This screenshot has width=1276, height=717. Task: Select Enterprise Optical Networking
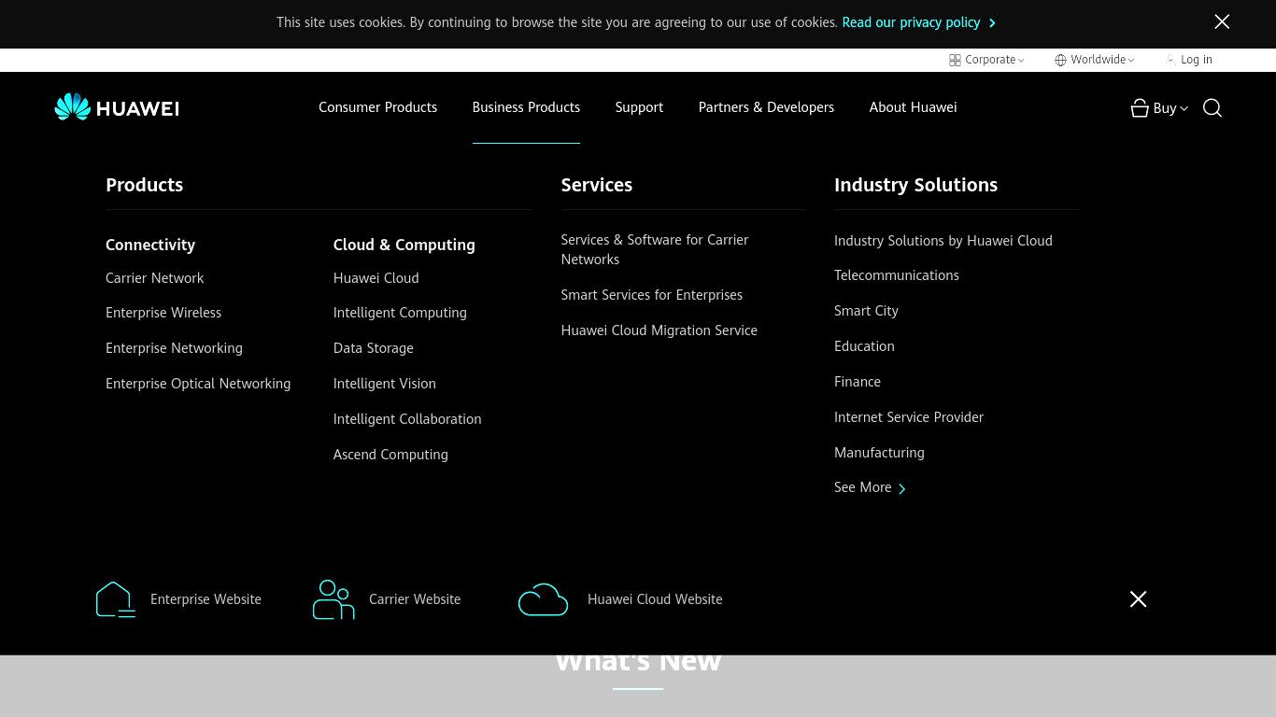[x=198, y=384]
